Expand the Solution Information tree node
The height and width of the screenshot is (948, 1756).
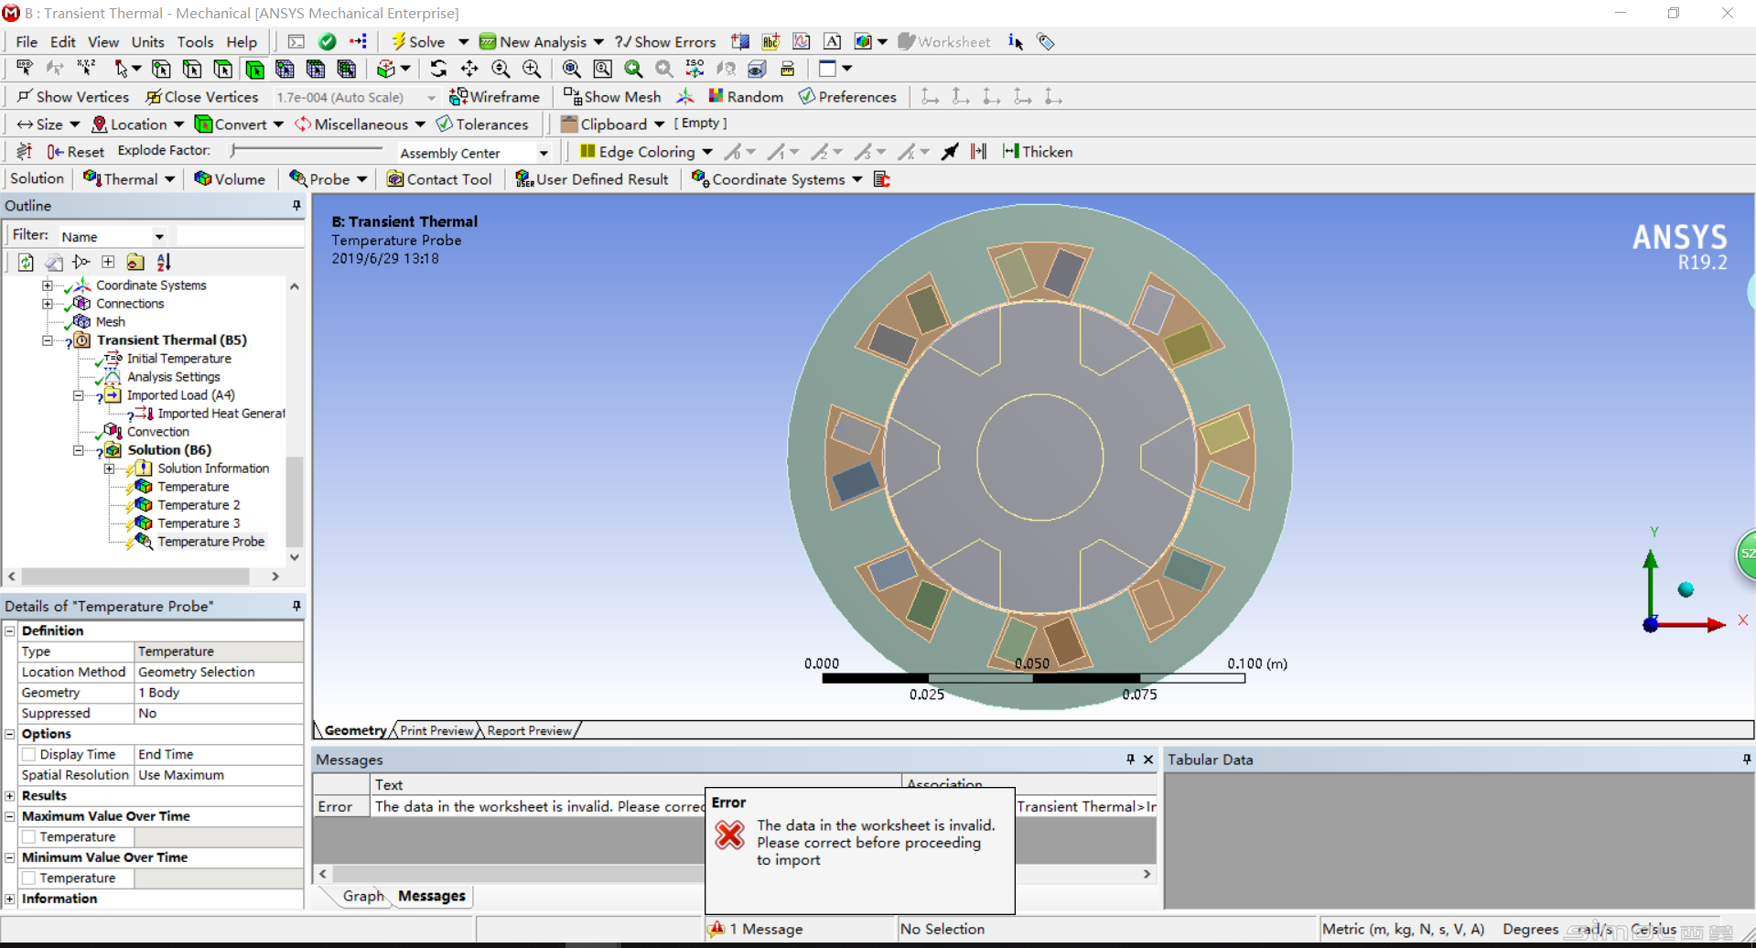click(109, 469)
